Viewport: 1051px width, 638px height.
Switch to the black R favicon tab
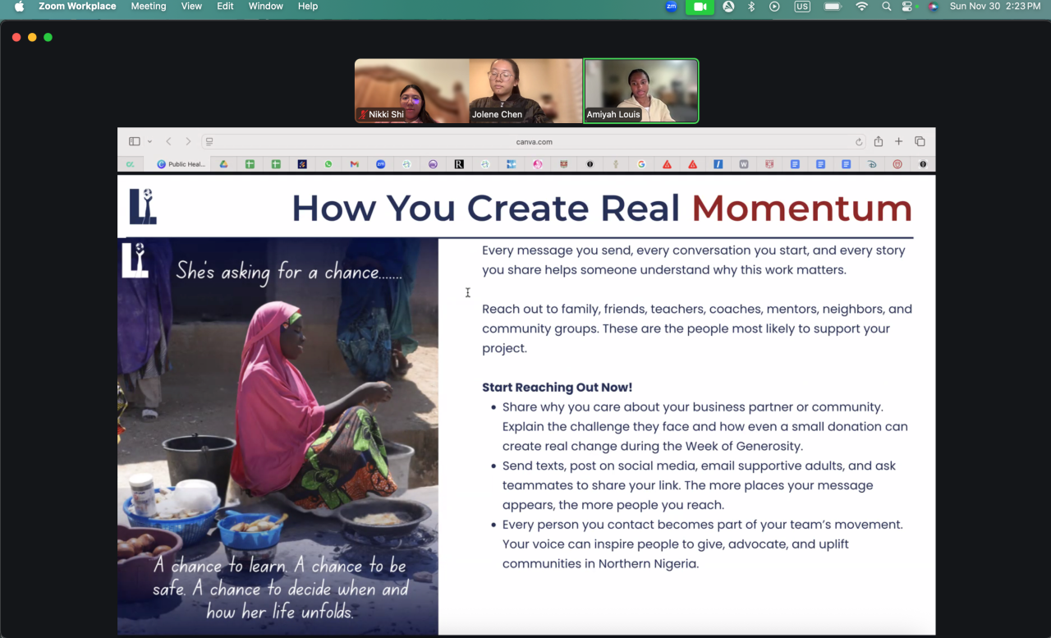point(459,164)
